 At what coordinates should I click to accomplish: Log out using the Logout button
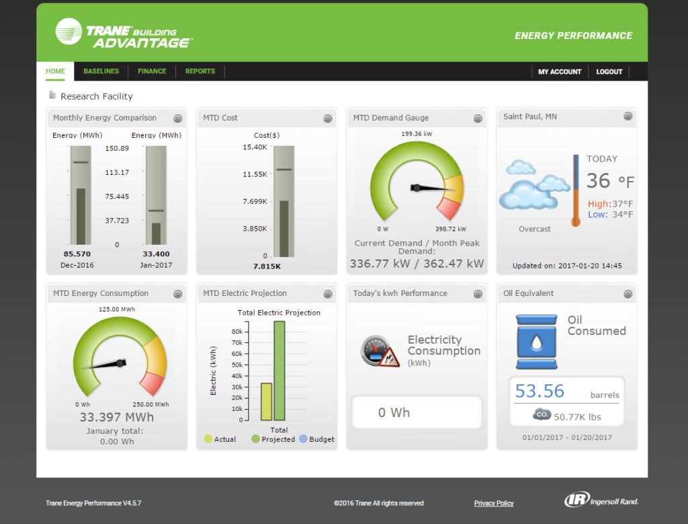tap(609, 71)
